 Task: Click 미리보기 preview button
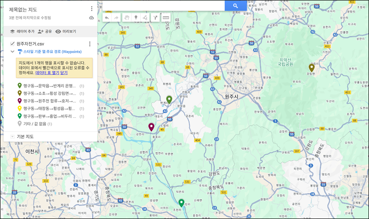[65, 31]
